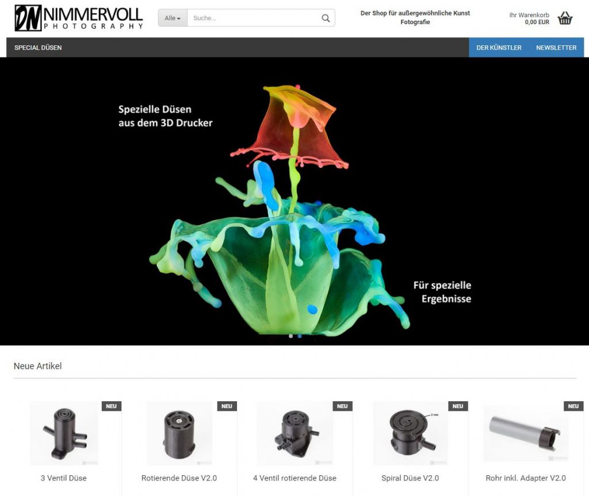Open the Rotierende Düse V2.0 product image
This screenshot has width=589, height=496.
click(x=179, y=433)
